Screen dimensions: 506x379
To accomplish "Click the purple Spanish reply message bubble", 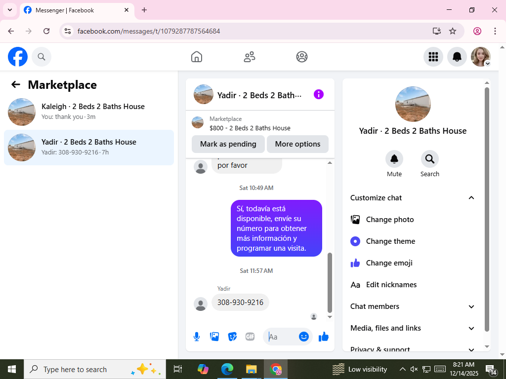I will [276, 228].
